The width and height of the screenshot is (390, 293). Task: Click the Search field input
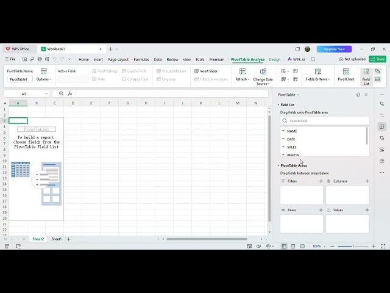(x=325, y=121)
